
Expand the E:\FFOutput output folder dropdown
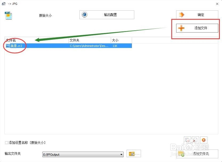pyautogui.click(x=121, y=155)
